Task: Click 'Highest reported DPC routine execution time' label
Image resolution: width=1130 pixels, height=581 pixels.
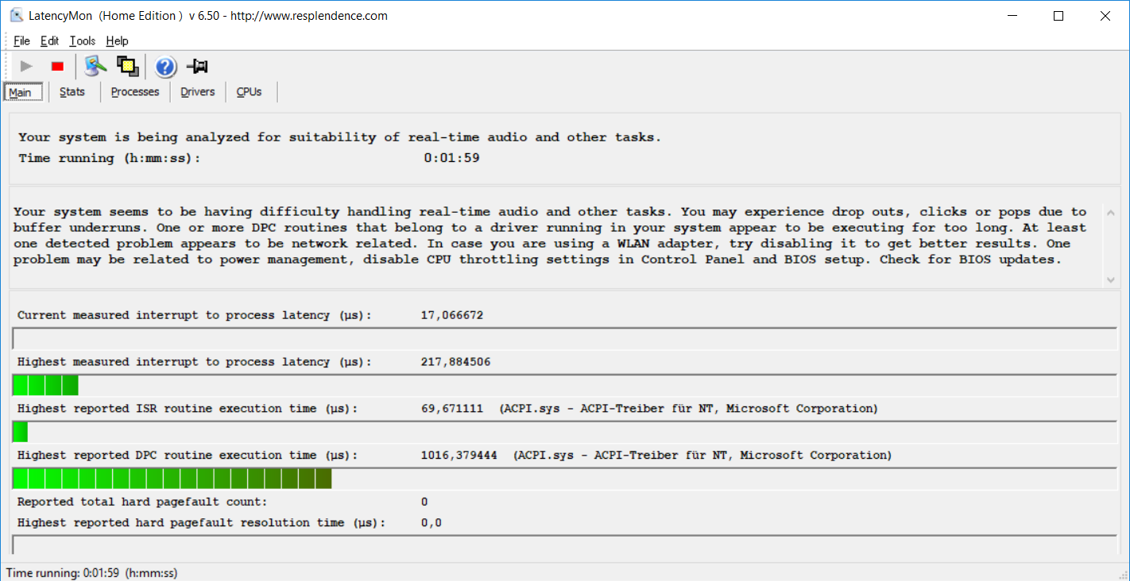Action: [188, 456]
